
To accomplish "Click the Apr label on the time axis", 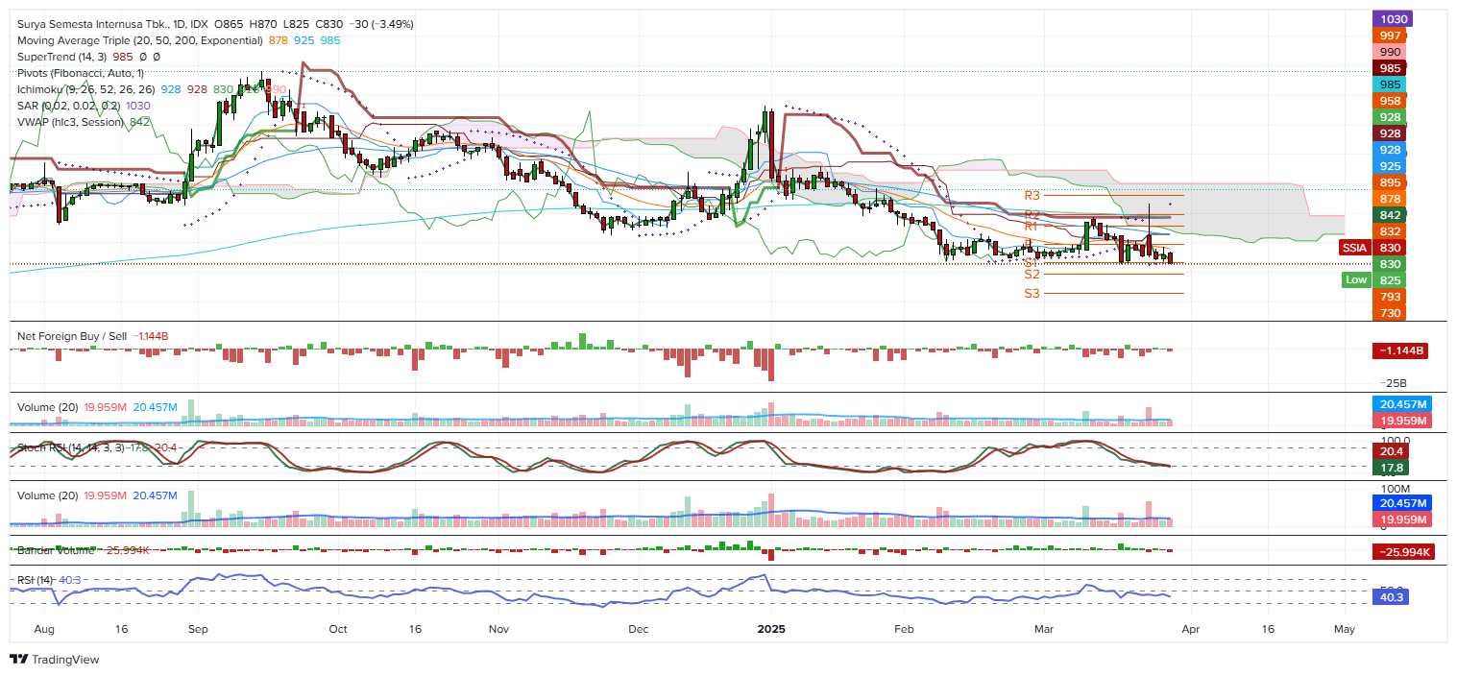I will pyautogui.click(x=1191, y=629).
